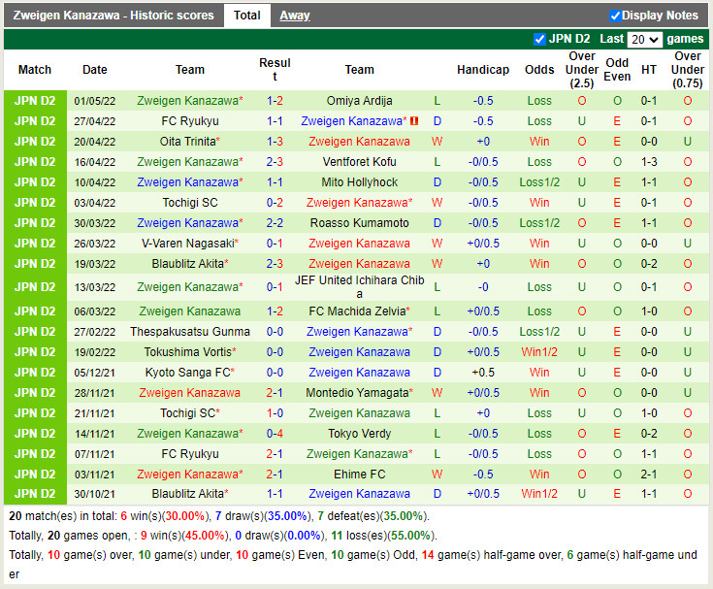Click the Over Under (0.75) column header

[687, 70]
